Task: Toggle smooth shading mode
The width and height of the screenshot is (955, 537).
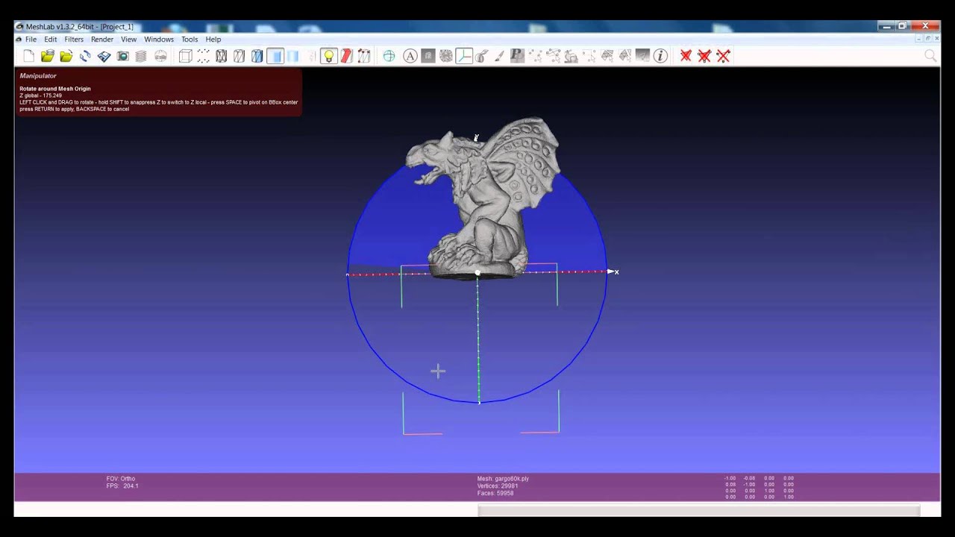Action: coord(293,56)
